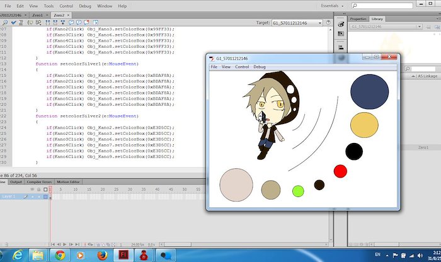Open the Window menu in Flash
This screenshot has width=441, height=262.
105,6
